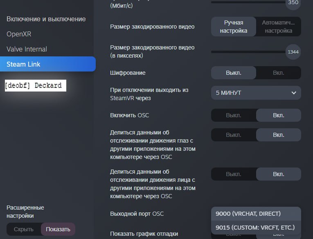Disable Включить OSC with Выкл.

point(233,115)
